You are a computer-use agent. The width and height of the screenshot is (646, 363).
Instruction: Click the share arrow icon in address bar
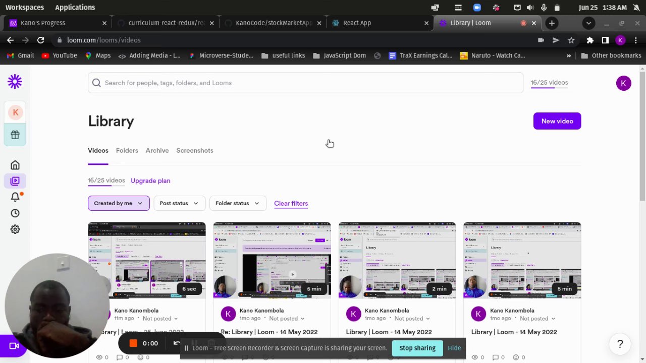click(556, 40)
